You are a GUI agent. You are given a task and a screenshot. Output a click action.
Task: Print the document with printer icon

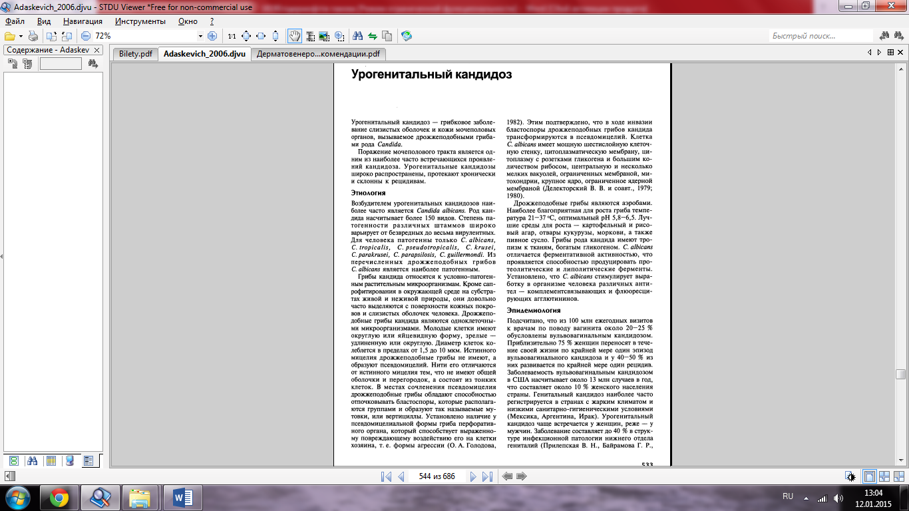[x=33, y=36]
